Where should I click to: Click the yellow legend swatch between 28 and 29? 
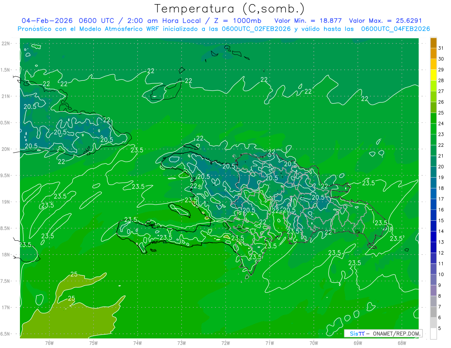click(x=433, y=75)
